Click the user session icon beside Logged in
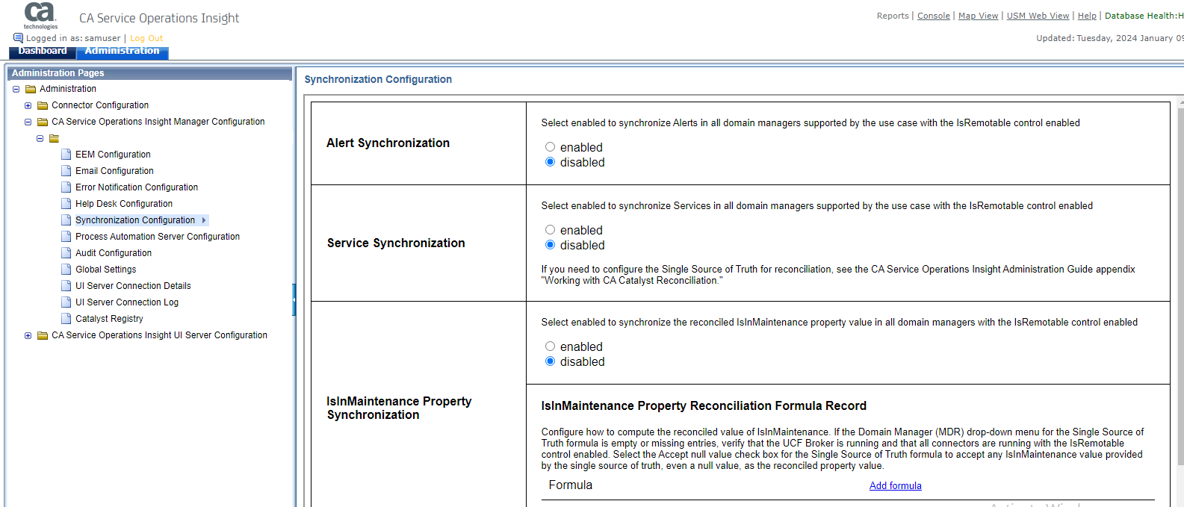 18,38
